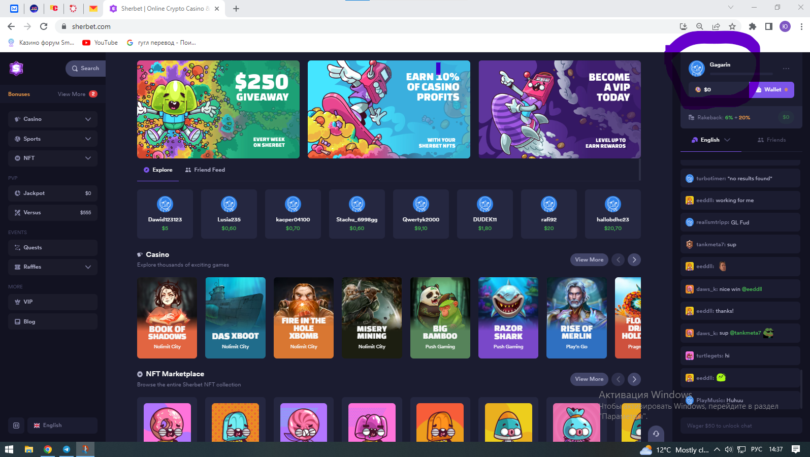The height and width of the screenshot is (457, 810).
Task: Open the Jackpot PVP item
Action: (53, 193)
